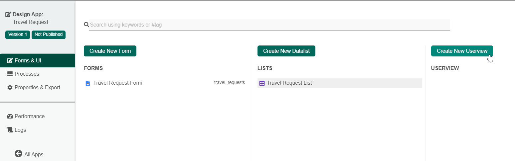Viewport: 515px width, 161px height.
Task: Click the Not Published status badge
Action: click(49, 35)
